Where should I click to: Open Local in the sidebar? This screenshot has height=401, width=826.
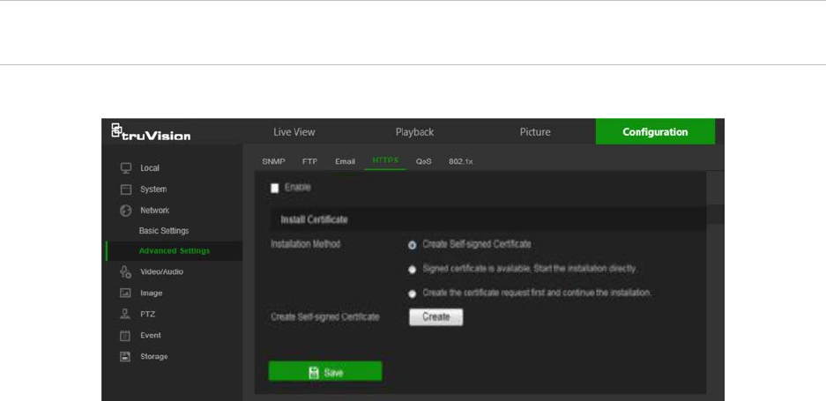coord(150,168)
